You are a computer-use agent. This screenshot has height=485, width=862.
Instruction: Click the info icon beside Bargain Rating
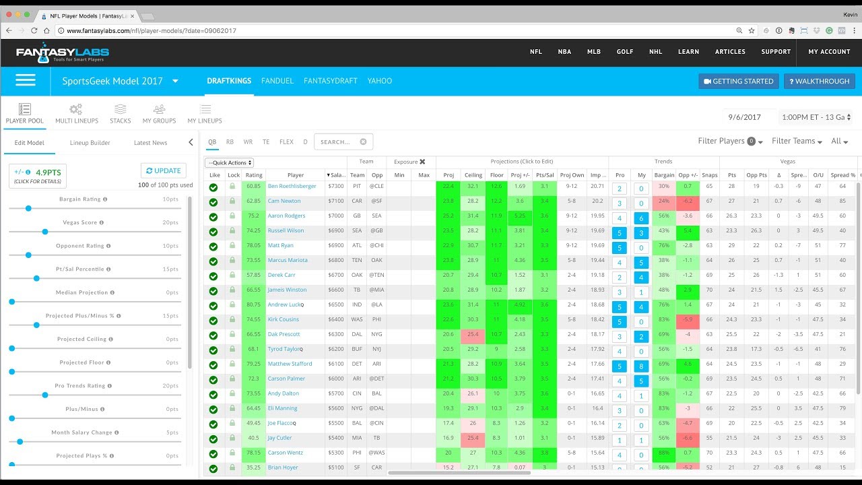click(105, 199)
